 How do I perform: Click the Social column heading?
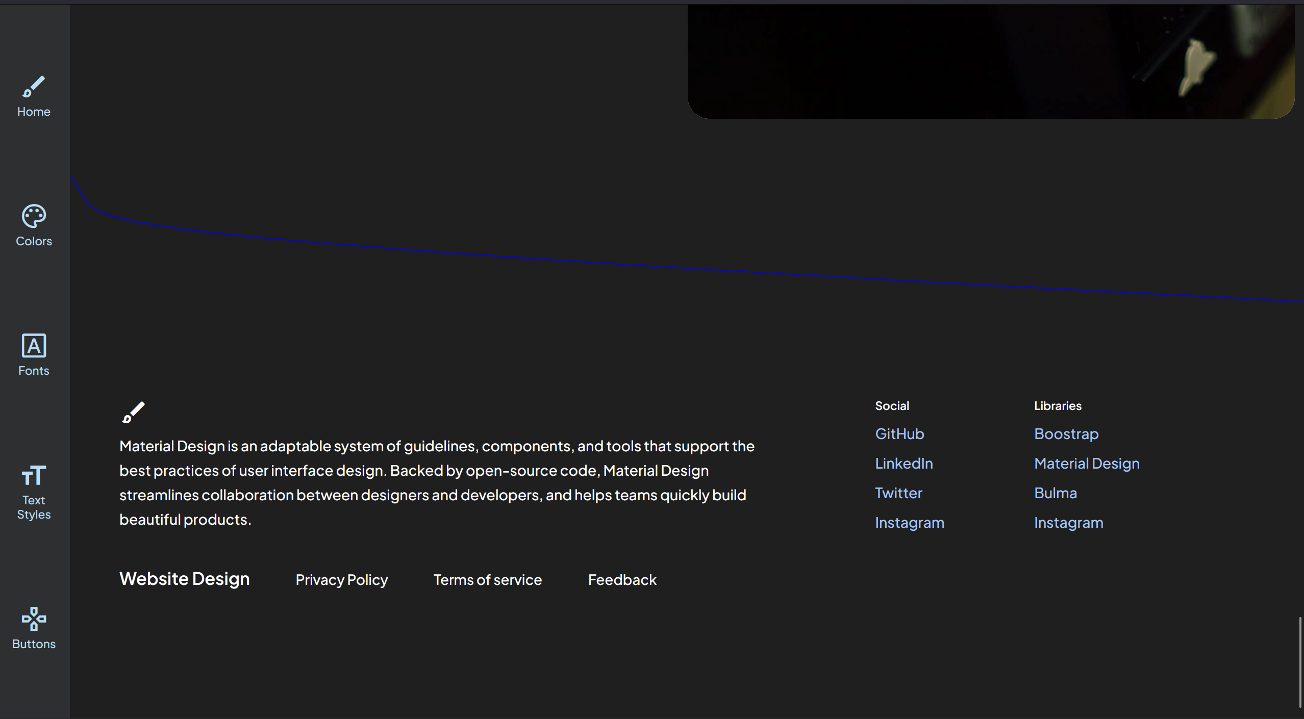click(x=892, y=406)
